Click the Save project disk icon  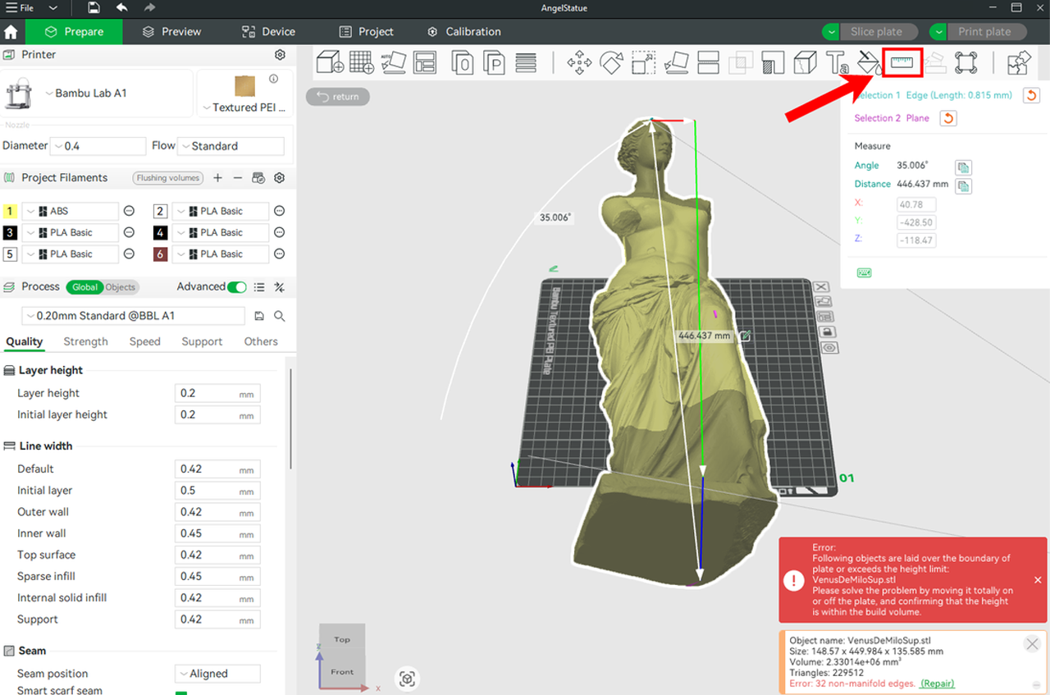94,8
